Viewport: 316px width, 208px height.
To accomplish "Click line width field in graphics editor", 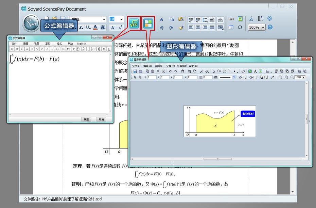I will point(208,77).
